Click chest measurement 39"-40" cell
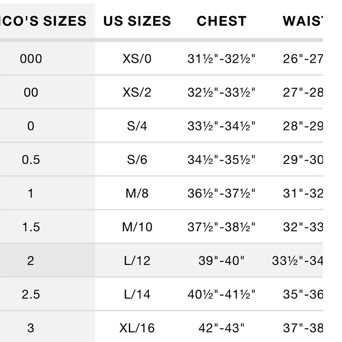342x342 pixels. [221, 261]
